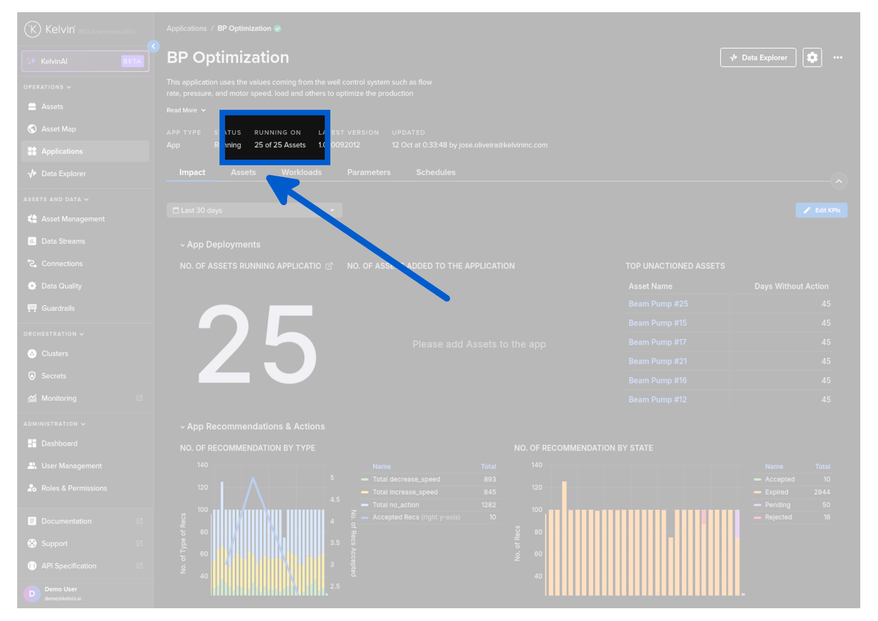Open Secrets in the sidebar

click(x=53, y=376)
